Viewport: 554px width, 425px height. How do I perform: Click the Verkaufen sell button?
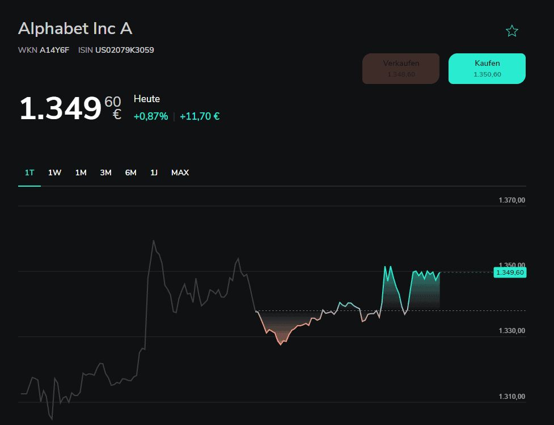(x=401, y=69)
